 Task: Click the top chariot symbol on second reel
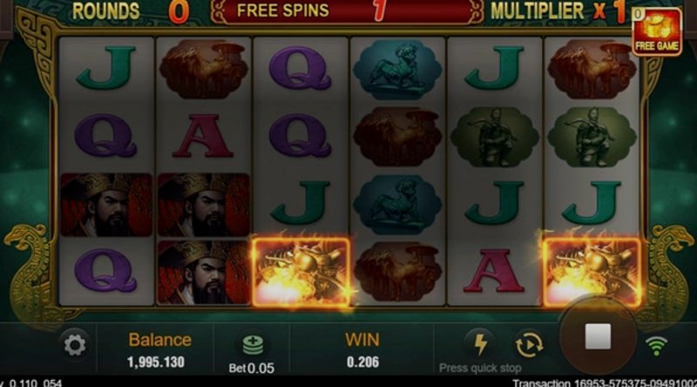(203, 69)
